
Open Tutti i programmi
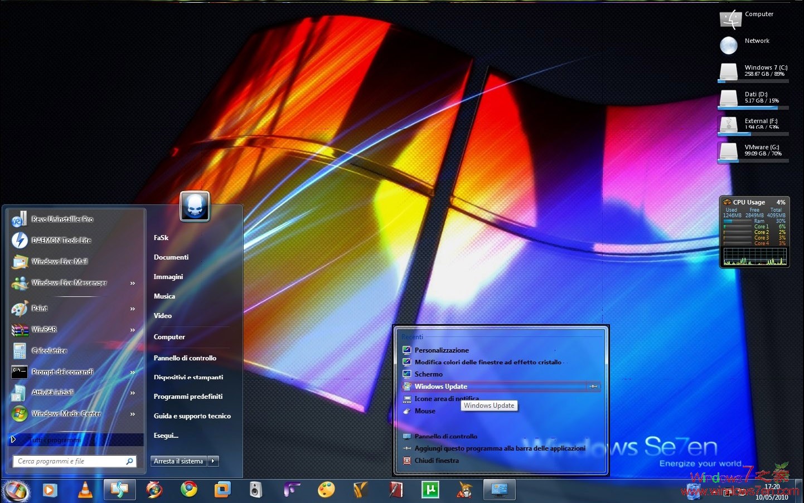tap(56, 439)
